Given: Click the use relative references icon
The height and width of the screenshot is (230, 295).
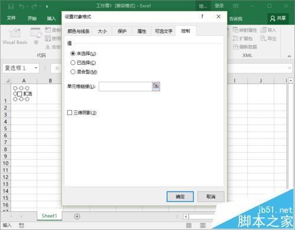Looking at the screenshot, I should [x=48, y=38].
